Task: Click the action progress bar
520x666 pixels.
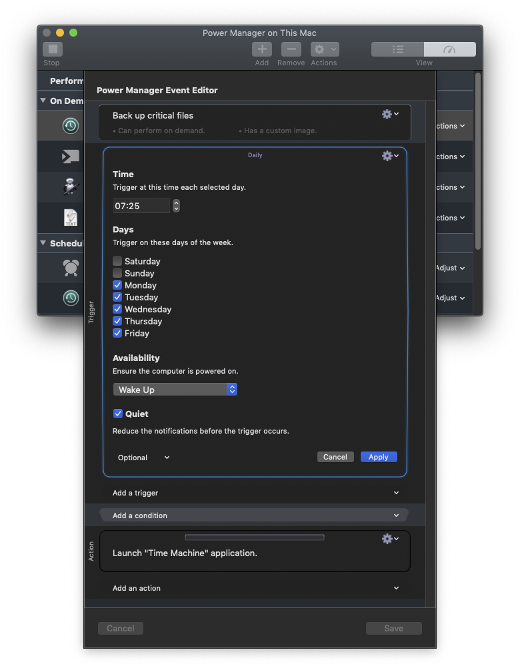Action: 255,537
